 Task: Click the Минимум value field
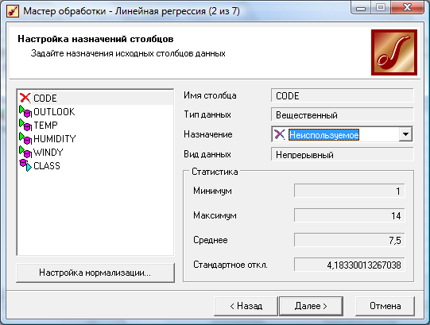click(349, 191)
